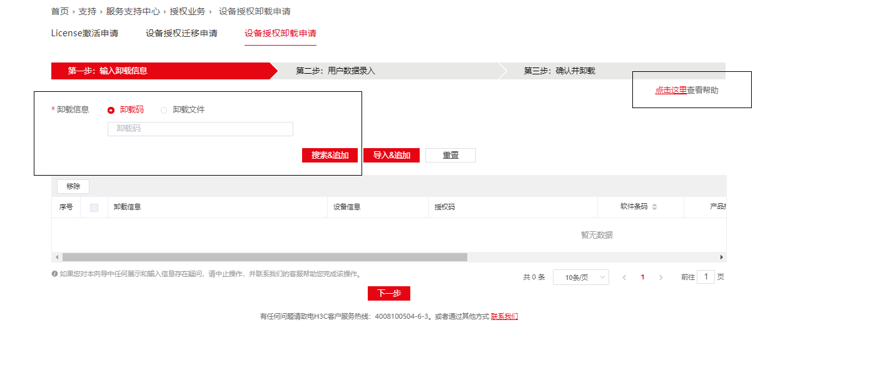Tick the select-all checkbox in table header
Viewport: 870px width, 390px height.
[x=94, y=207]
